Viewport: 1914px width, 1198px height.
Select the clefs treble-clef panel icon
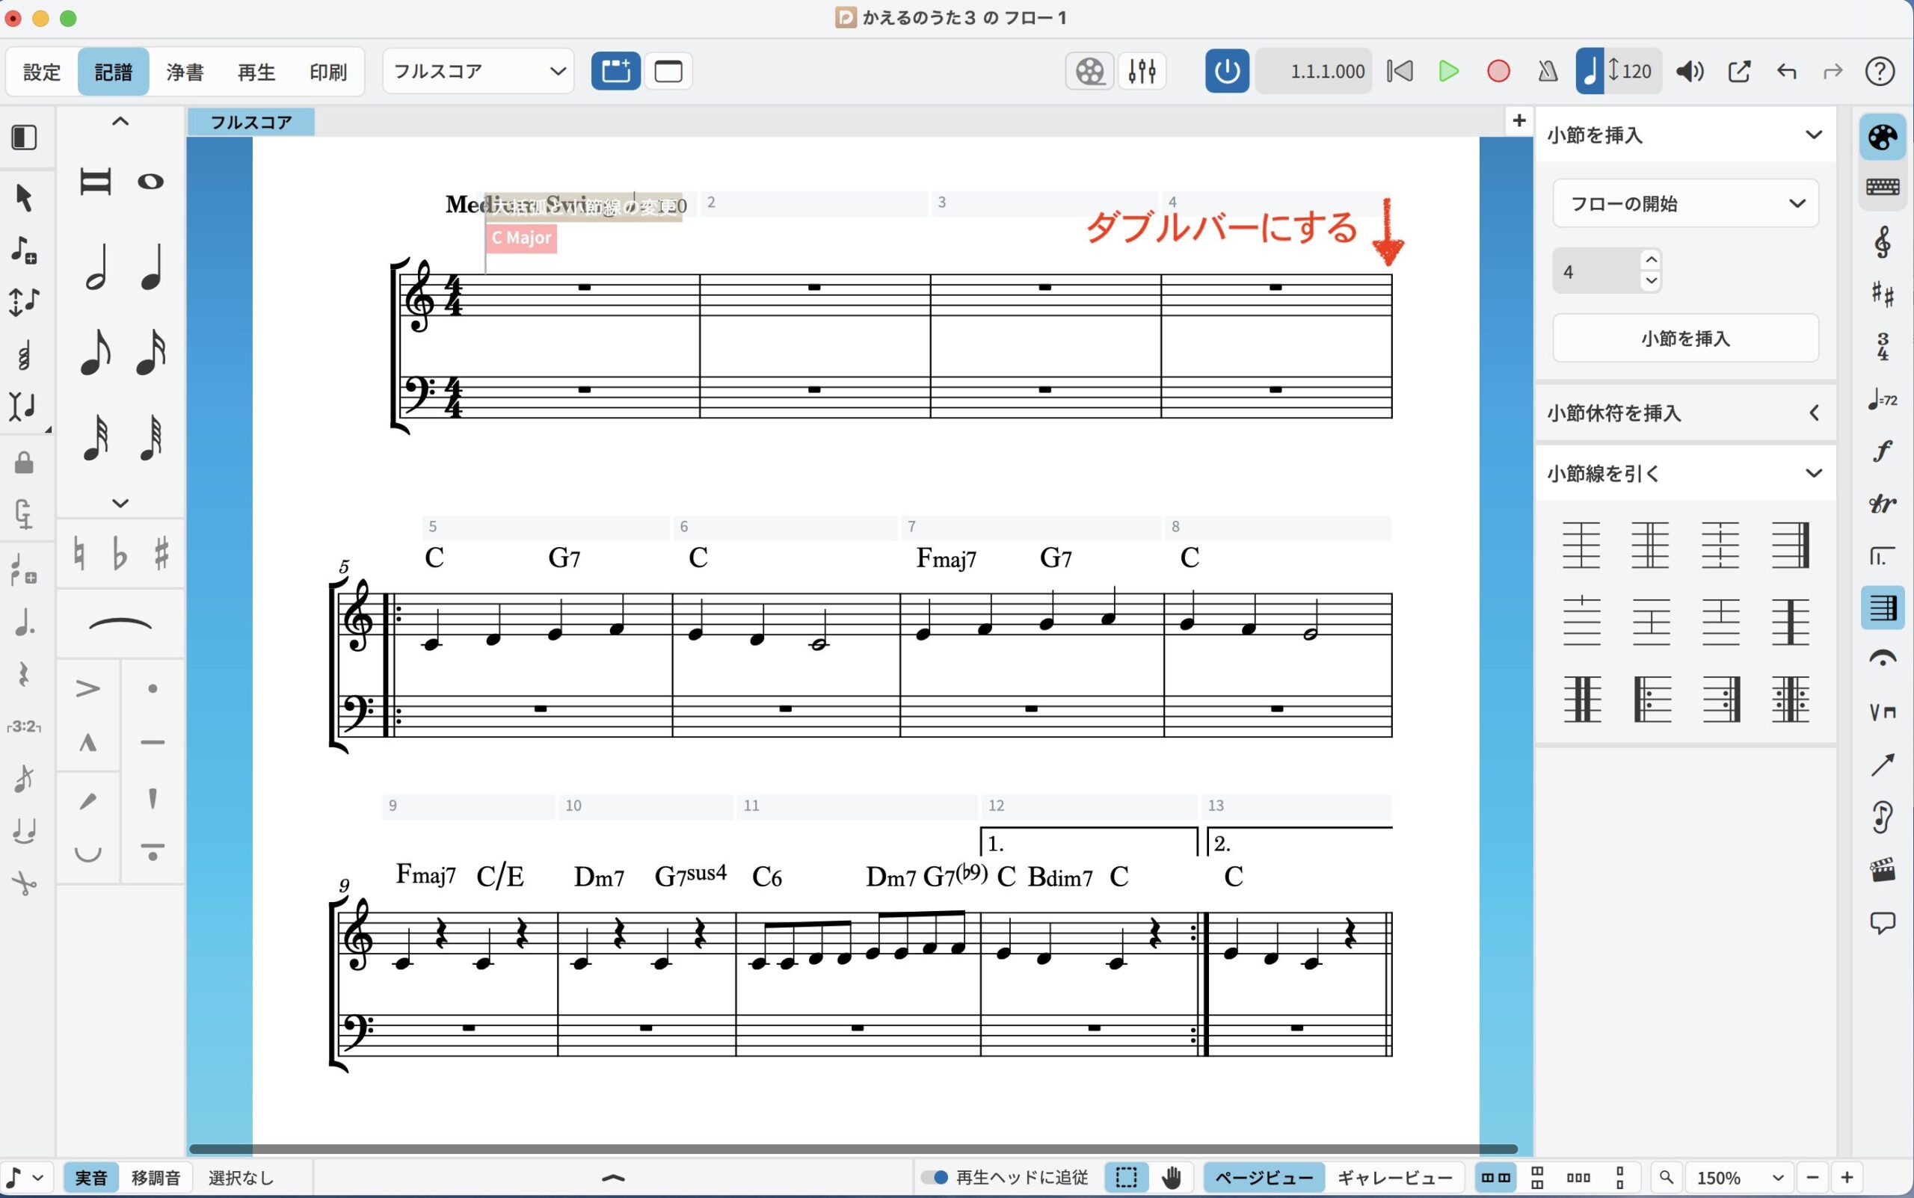tap(1883, 241)
